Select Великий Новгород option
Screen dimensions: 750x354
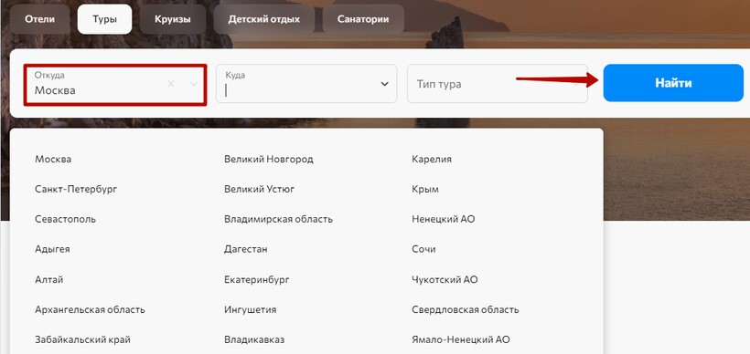[268, 160]
